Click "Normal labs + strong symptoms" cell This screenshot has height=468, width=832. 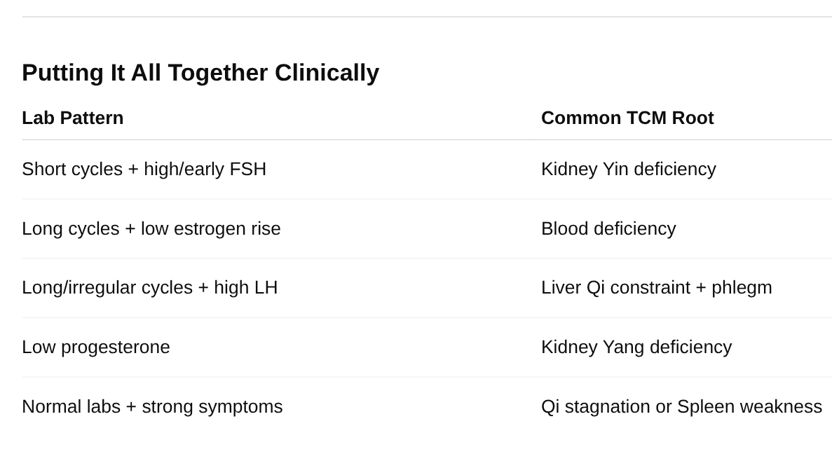pos(152,406)
